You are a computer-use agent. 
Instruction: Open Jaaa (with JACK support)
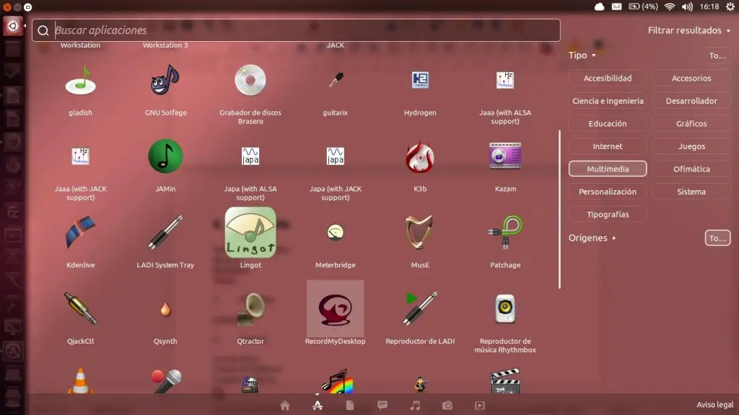coord(81,156)
